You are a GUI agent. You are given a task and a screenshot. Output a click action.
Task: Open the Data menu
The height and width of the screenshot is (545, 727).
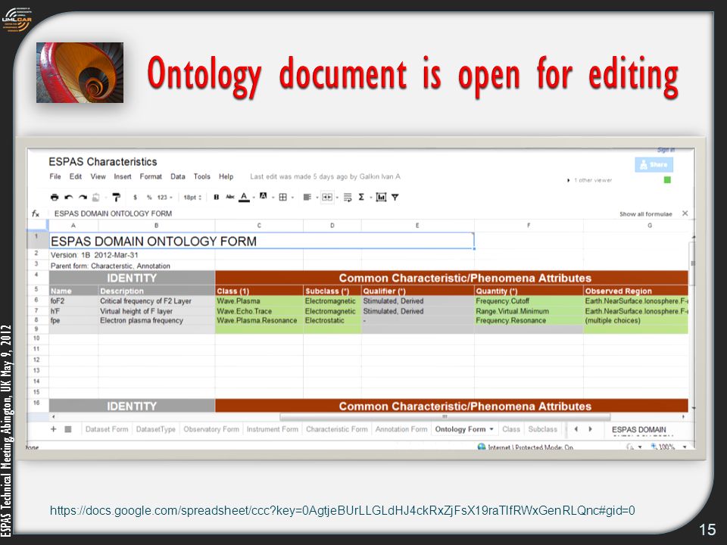(x=177, y=176)
